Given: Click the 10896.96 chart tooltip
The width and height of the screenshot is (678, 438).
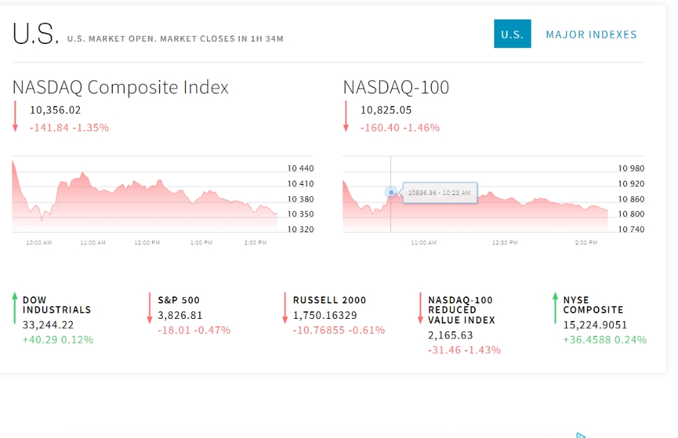Looking at the screenshot, I should point(439,193).
